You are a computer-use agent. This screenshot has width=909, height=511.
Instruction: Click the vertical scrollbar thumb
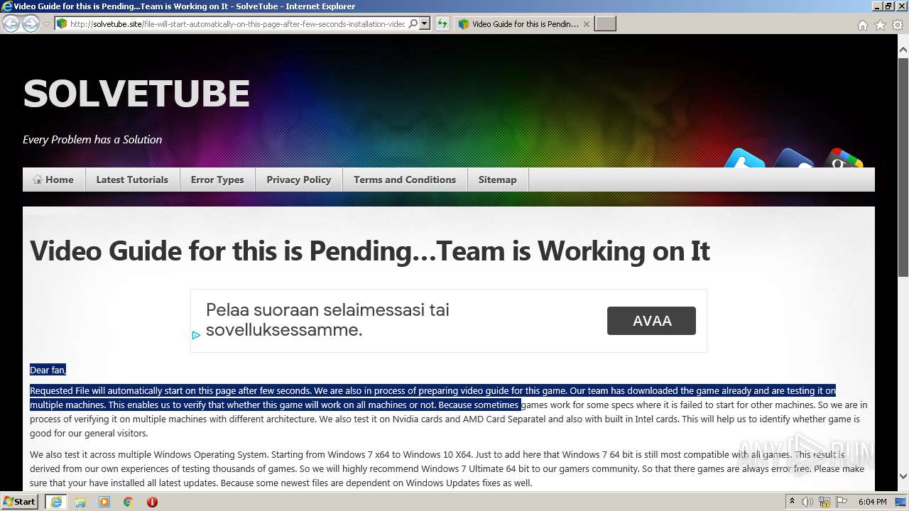pos(903,167)
